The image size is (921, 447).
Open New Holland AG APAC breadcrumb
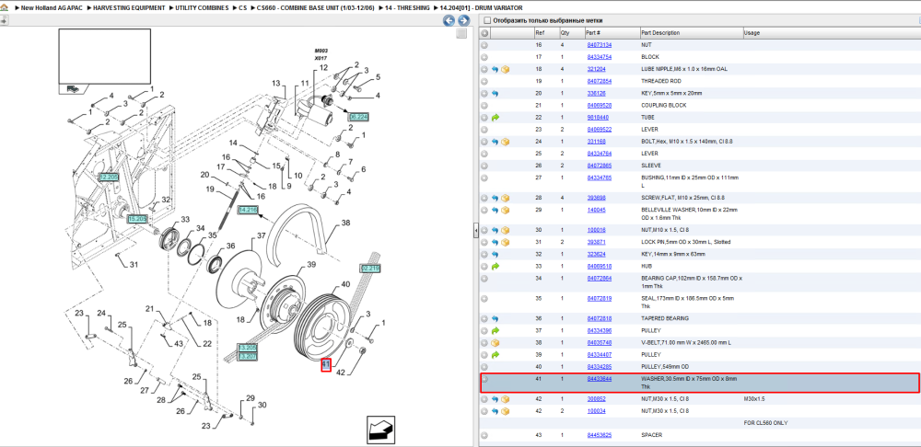pyautogui.click(x=52, y=7)
